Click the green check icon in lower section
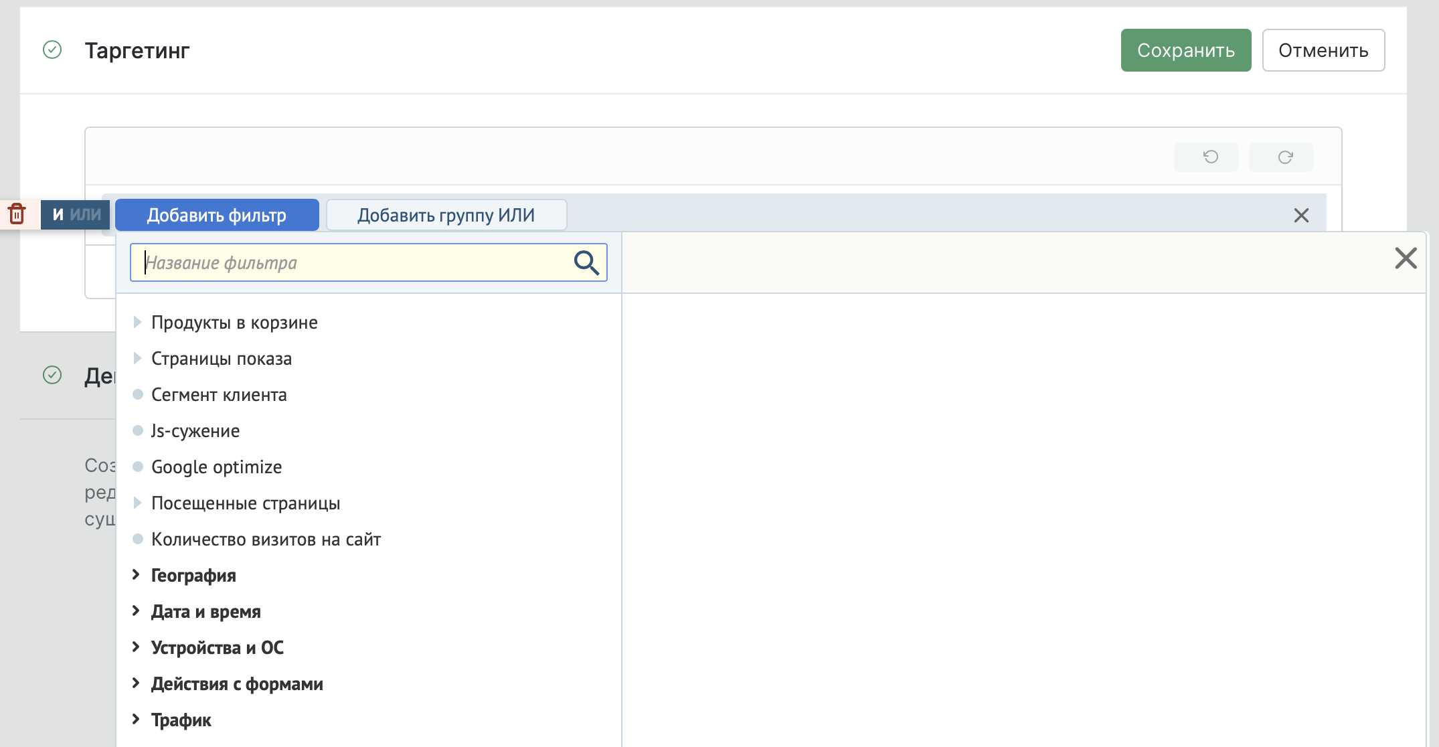 [x=52, y=375]
